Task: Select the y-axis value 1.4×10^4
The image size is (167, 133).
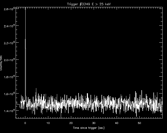Action: [9, 110]
